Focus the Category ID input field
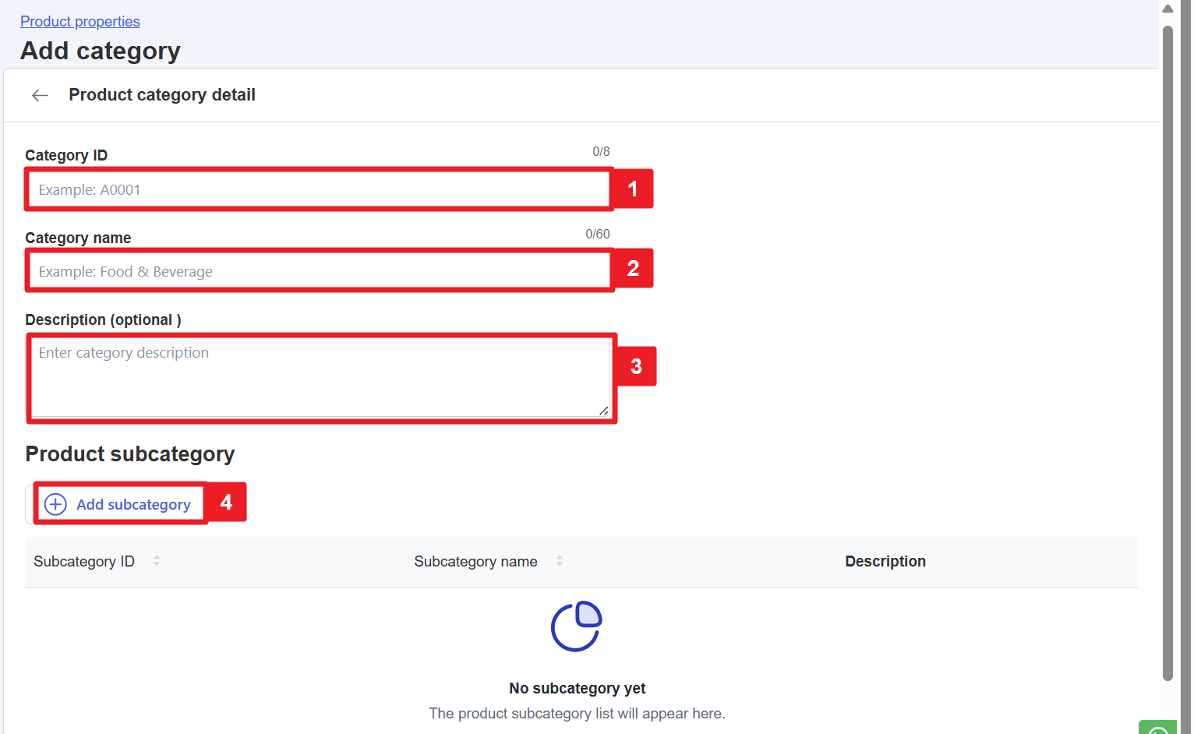Screen dimensions: 1194x734 click(x=319, y=189)
